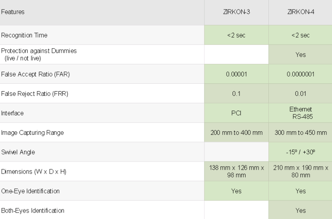
Task: Click ZIRKON-3 recognition time <2 sec cell
Action: [x=236, y=35]
